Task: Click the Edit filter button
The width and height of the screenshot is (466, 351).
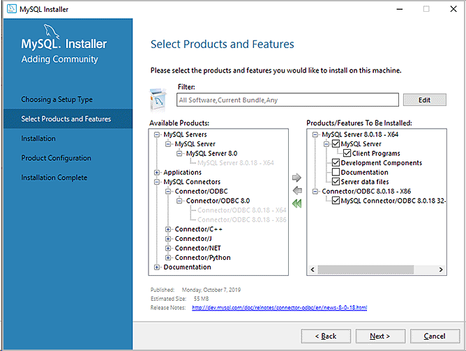Action: (x=424, y=100)
